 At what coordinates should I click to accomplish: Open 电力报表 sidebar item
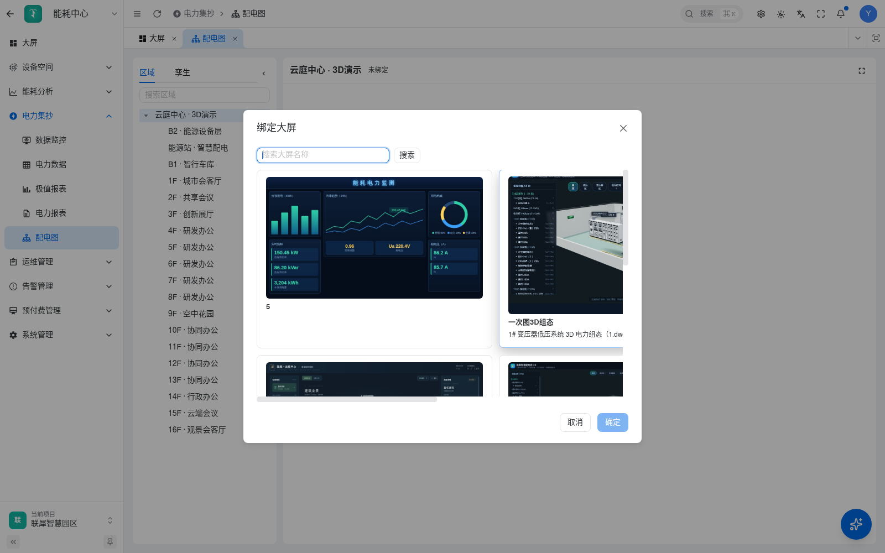tap(61, 213)
